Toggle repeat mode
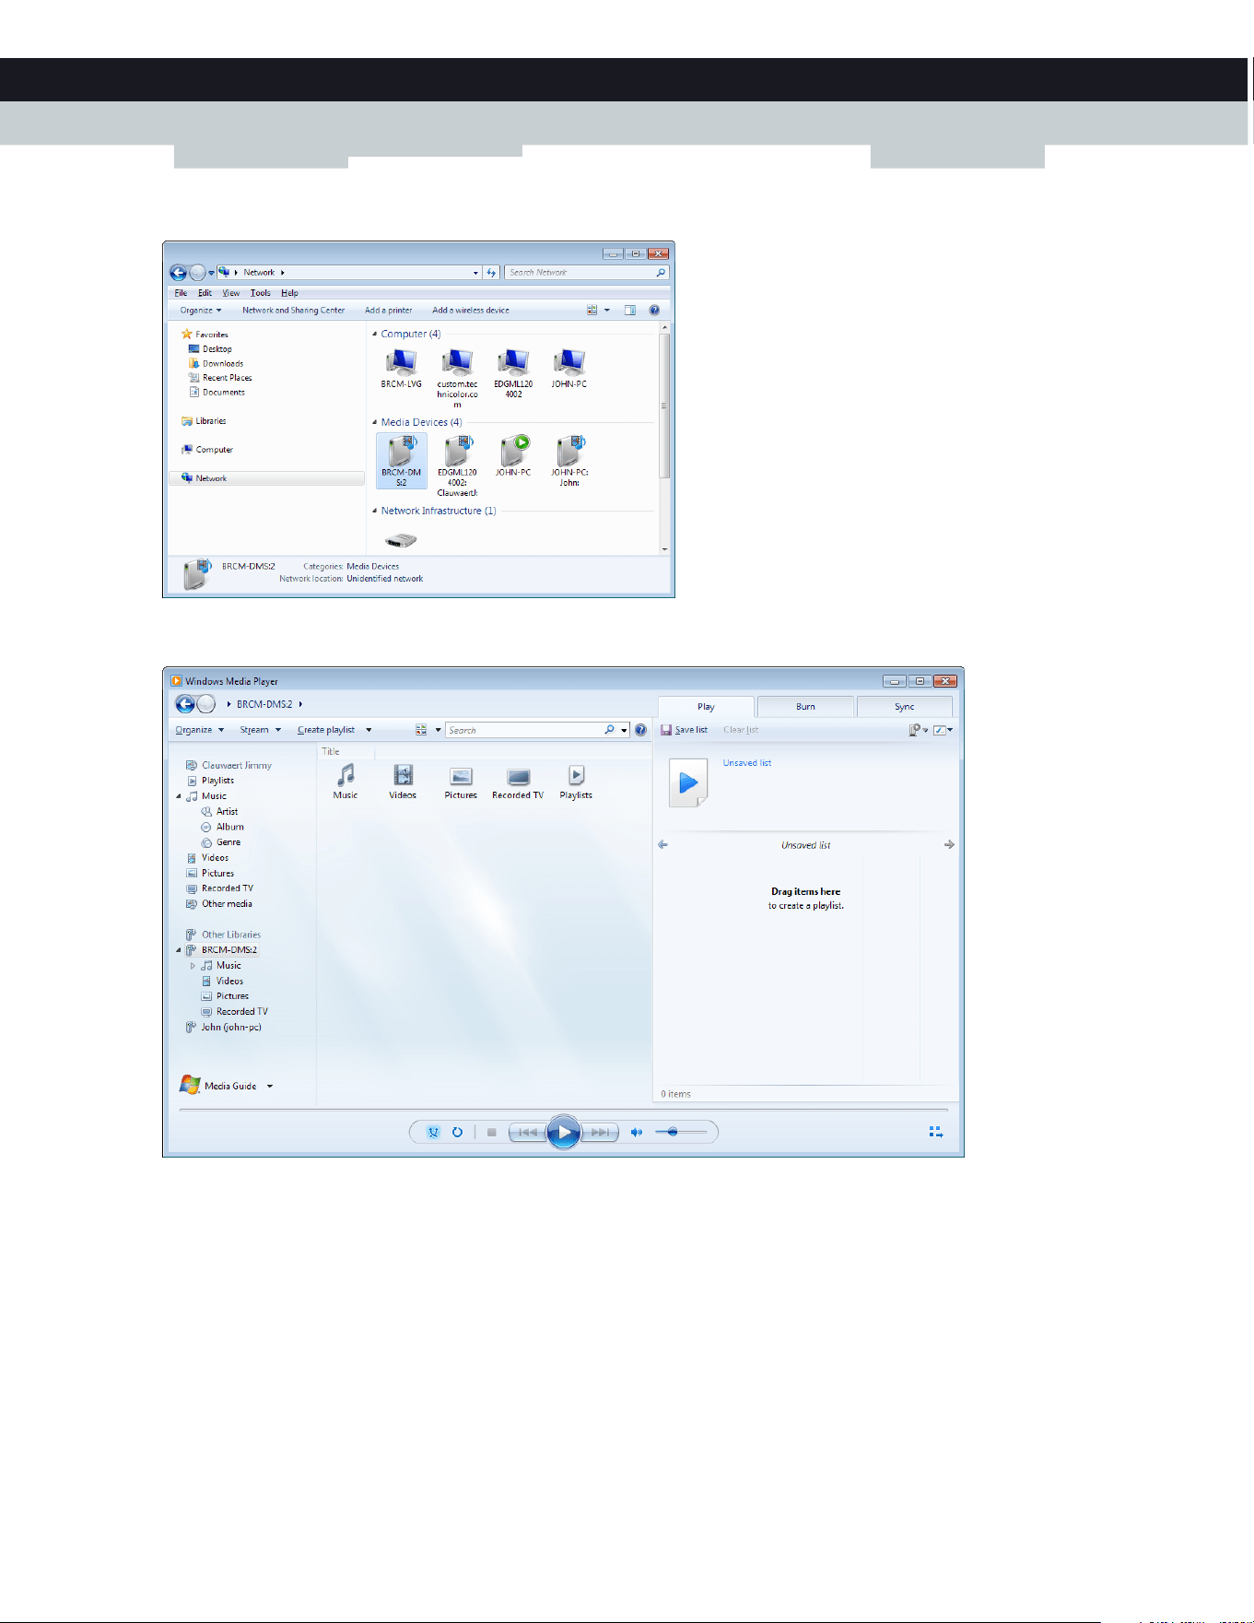This screenshot has width=1254, height=1623. coord(457,1132)
